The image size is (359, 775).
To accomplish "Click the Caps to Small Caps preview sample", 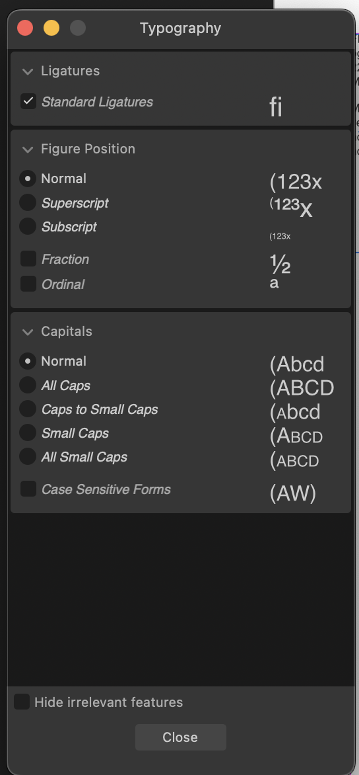I will tap(295, 412).
